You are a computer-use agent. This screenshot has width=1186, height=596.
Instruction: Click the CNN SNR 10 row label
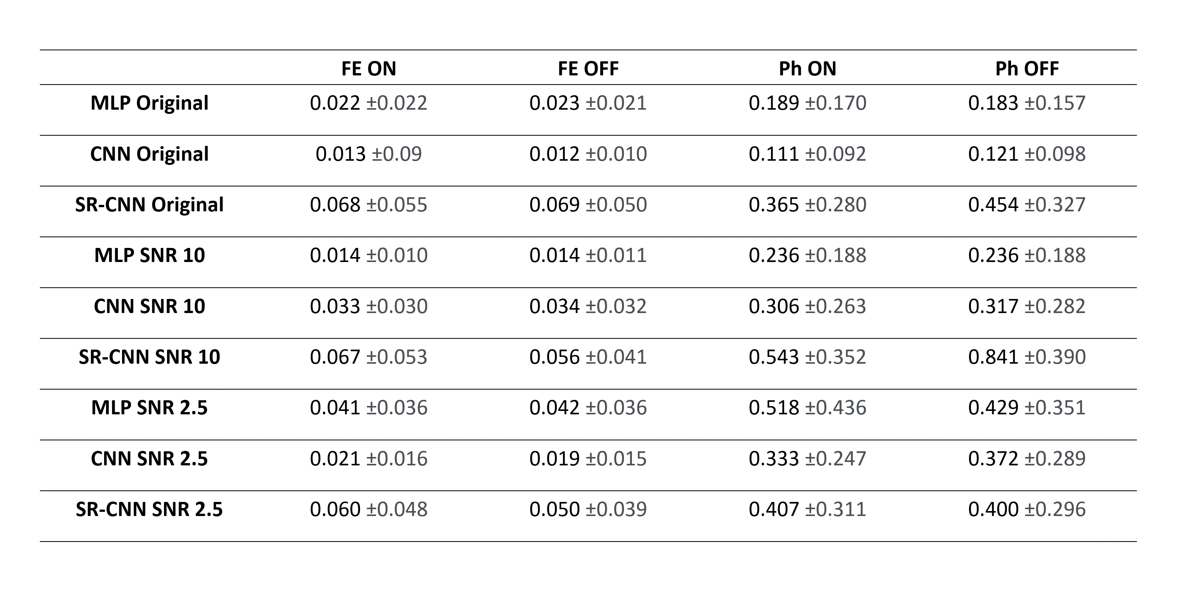(149, 306)
